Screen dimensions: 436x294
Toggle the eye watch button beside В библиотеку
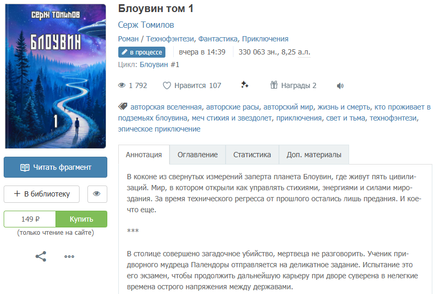(x=97, y=194)
